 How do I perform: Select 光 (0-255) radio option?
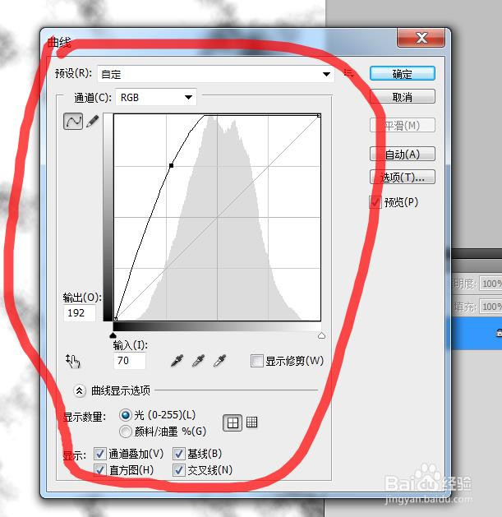pos(126,415)
